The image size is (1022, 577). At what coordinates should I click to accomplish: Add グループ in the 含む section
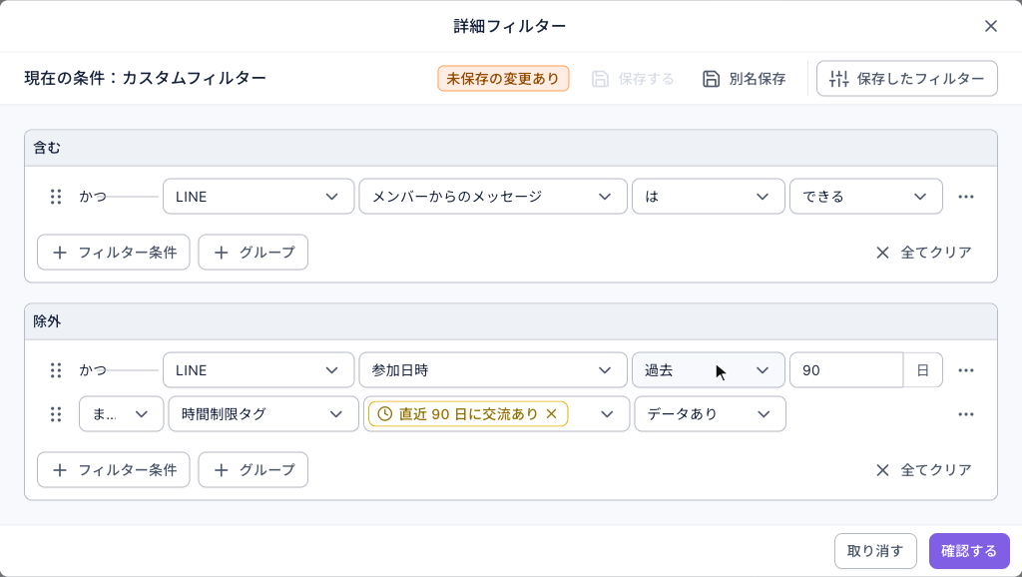click(x=253, y=253)
